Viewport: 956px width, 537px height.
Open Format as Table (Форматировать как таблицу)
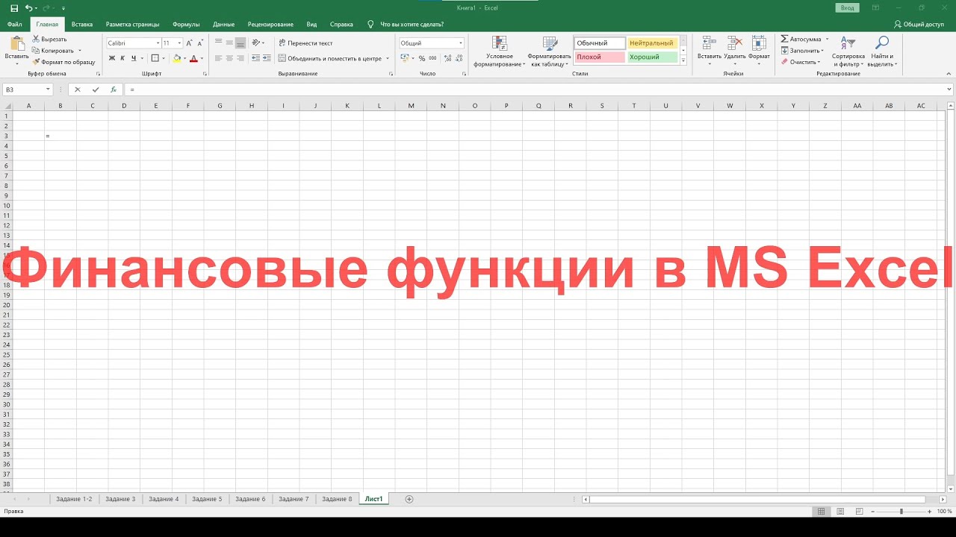549,51
